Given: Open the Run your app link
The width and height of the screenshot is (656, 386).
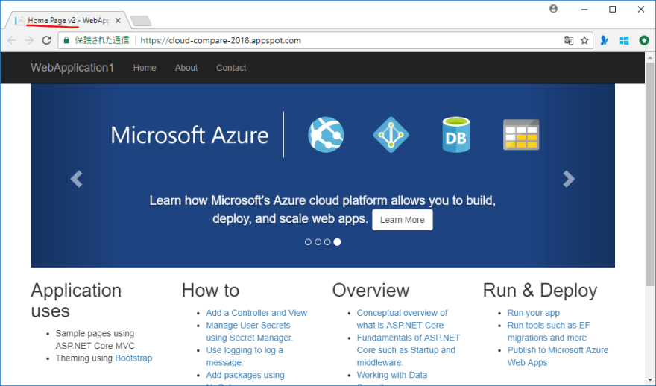Looking at the screenshot, I should click(x=534, y=313).
